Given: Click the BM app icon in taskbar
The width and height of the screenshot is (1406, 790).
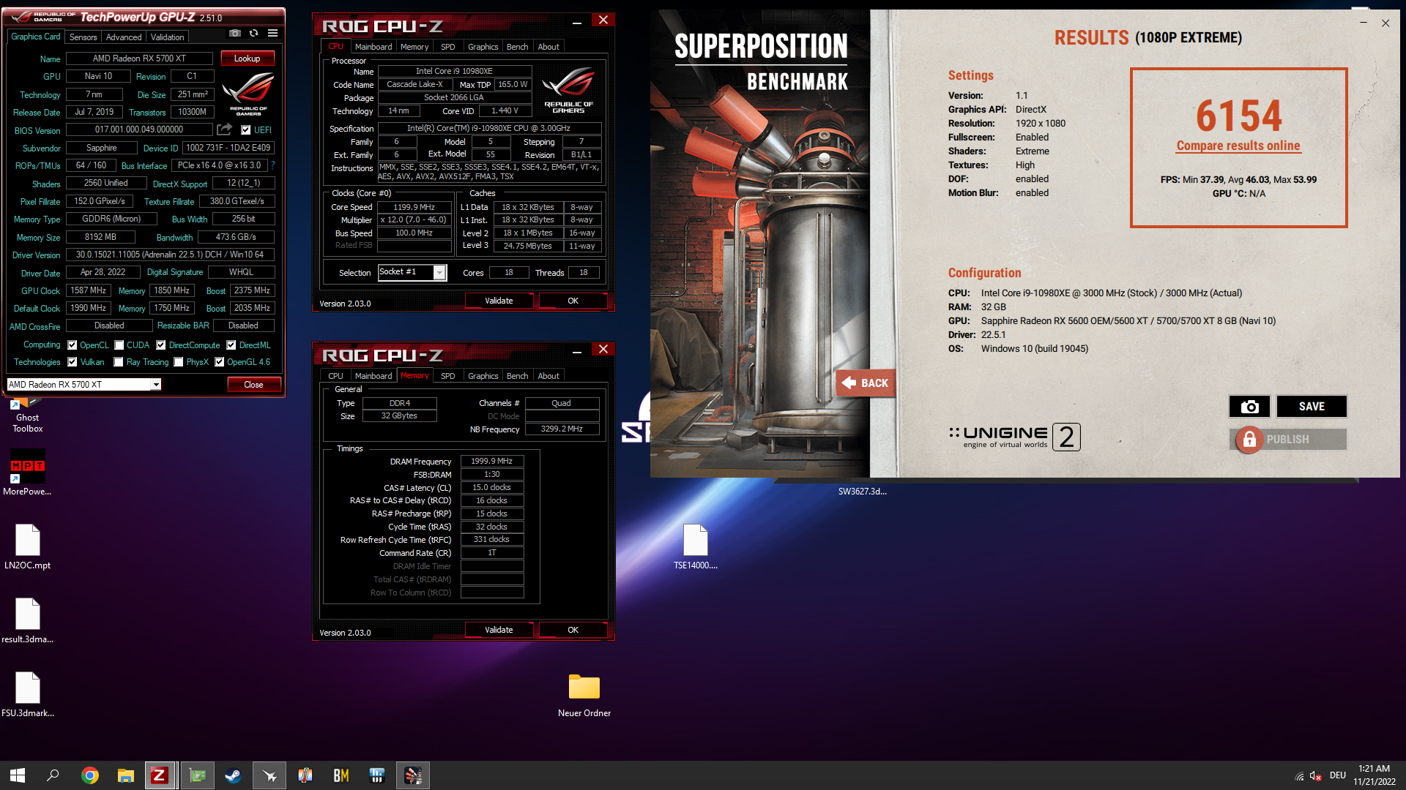Looking at the screenshot, I should coord(341,775).
